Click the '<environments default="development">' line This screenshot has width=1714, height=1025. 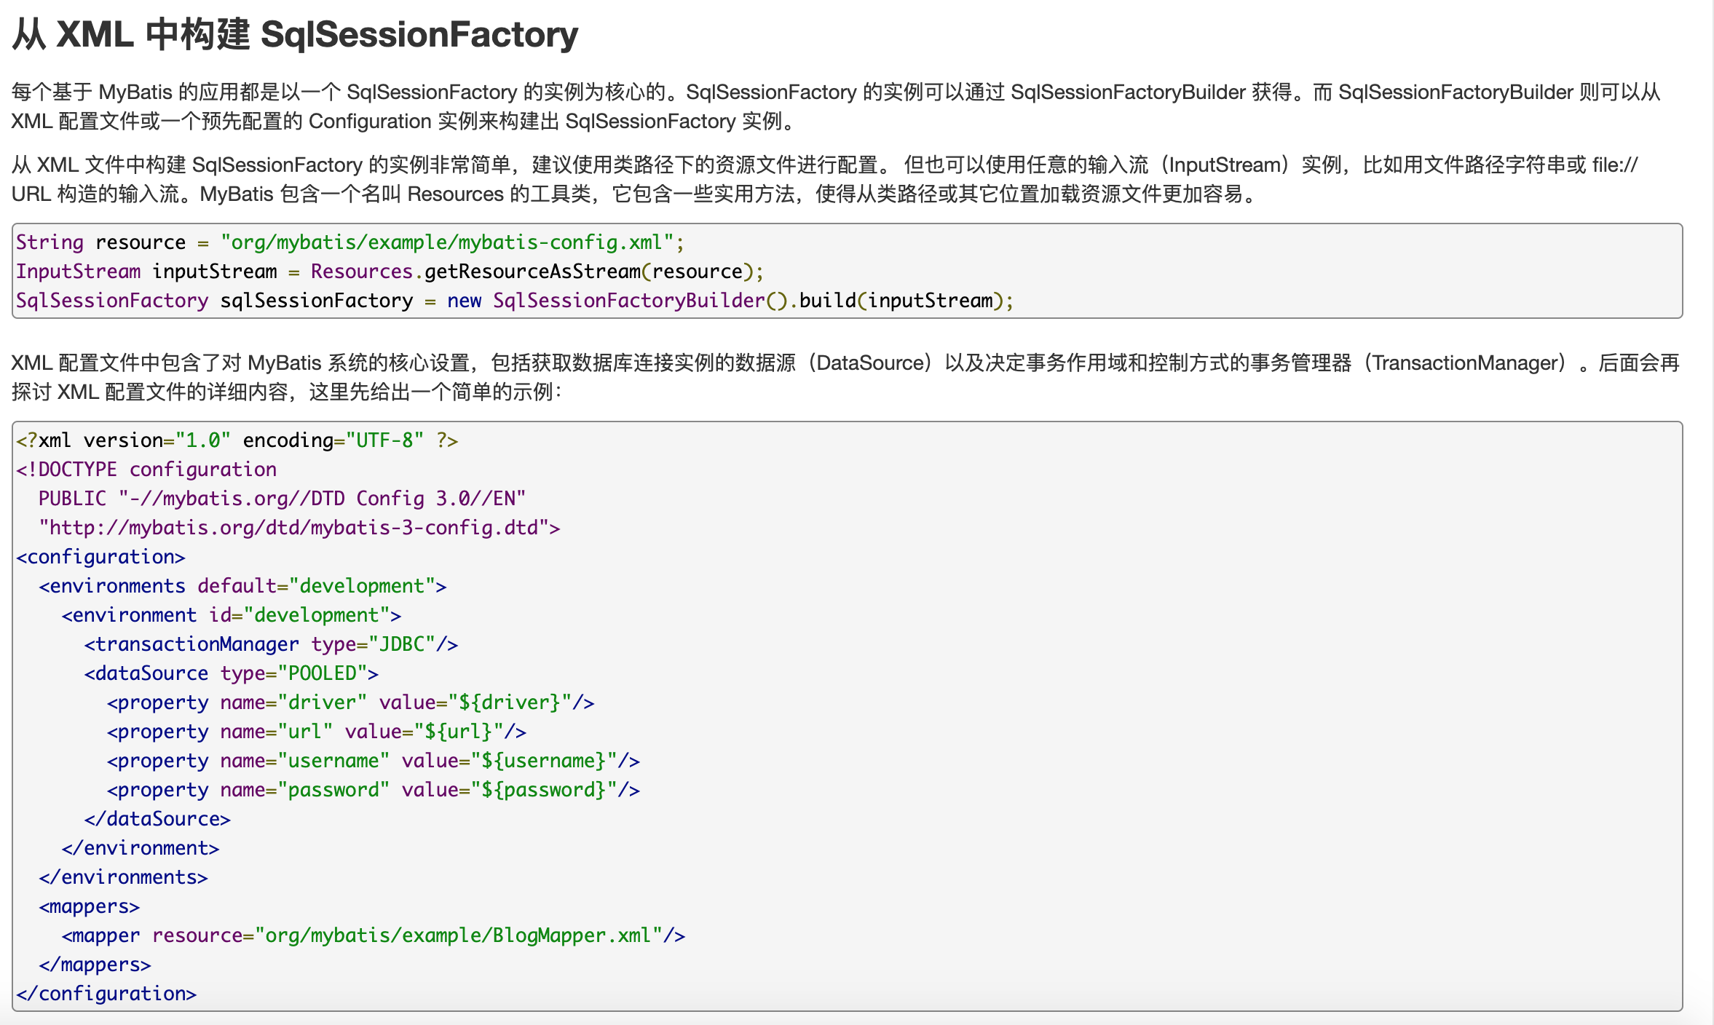[x=242, y=586]
